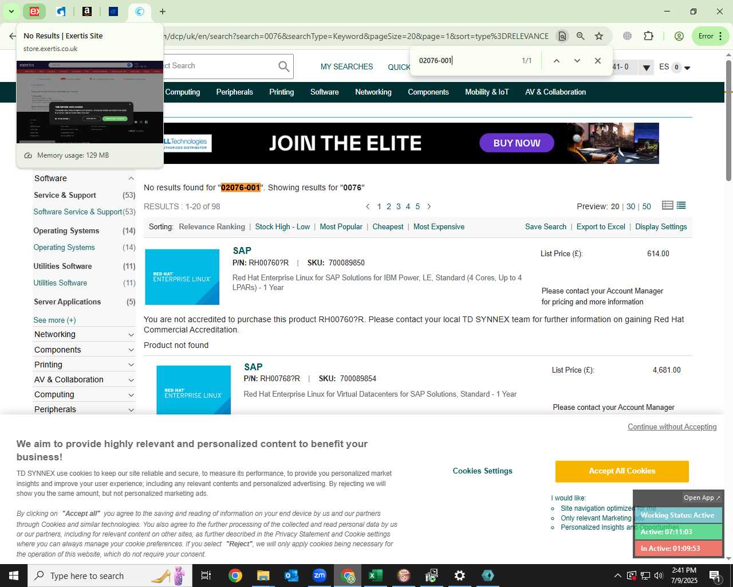
Task: Open Computing menu
Action: (x=183, y=92)
